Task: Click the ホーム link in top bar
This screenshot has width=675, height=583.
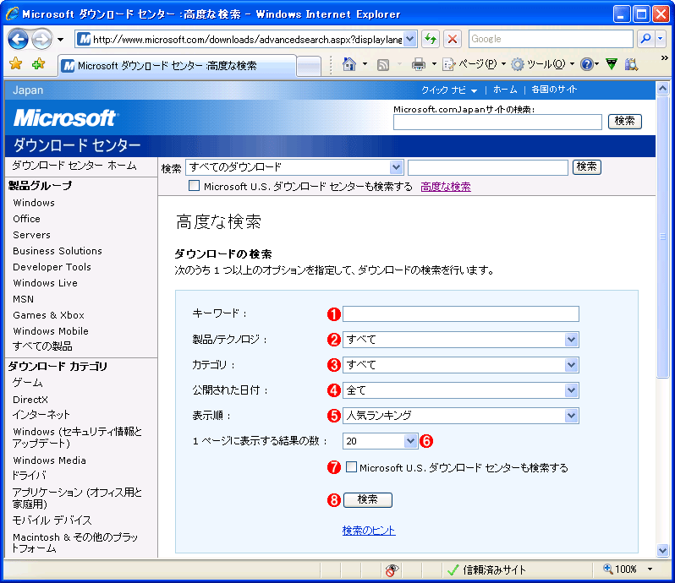Action: [x=504, y=90]
